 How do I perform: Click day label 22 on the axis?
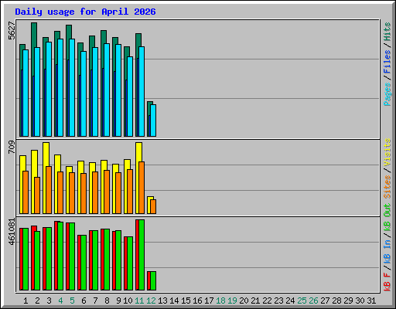click(267, 301)
